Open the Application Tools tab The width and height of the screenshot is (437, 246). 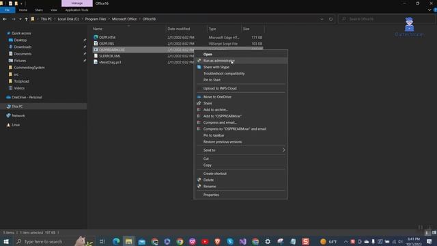pos(76,10)
